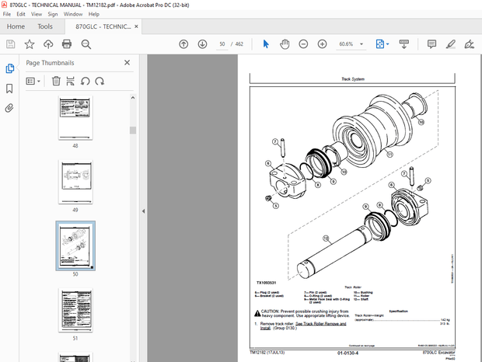Viewport: 482px width, 362px height.
Task: Select page 50 thumbnail
Action: point(75,245)
